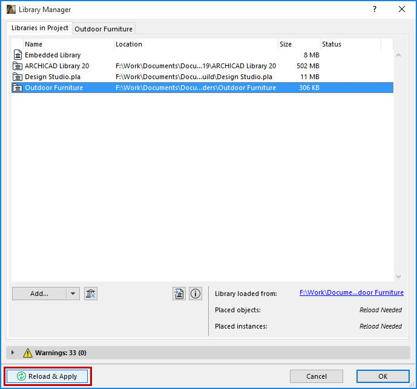Click the Placed objects Reload Needed value
The width and height of the screenshot is (417, 389).
[x=381, y=310]
